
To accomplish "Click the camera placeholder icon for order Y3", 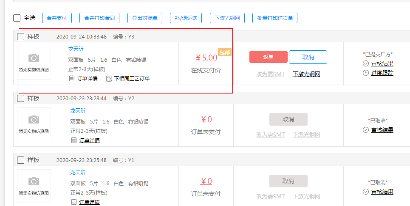I will pyautogui.click(x=34, y=58).
